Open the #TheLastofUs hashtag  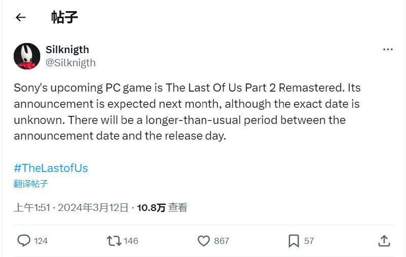pos(51,168)
